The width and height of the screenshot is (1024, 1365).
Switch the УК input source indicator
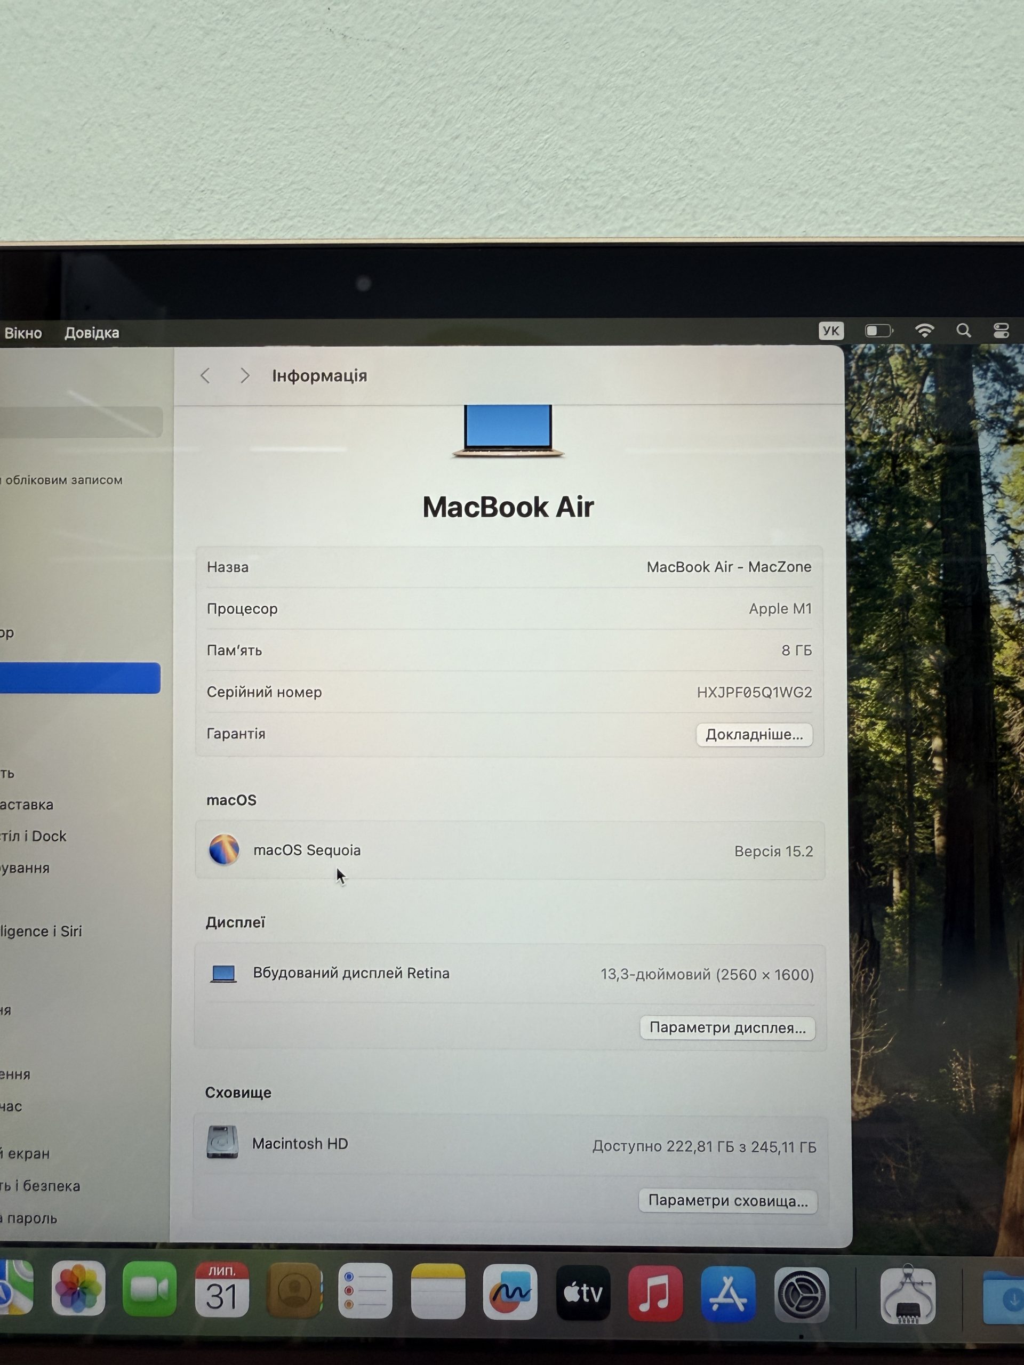[831, 331]
